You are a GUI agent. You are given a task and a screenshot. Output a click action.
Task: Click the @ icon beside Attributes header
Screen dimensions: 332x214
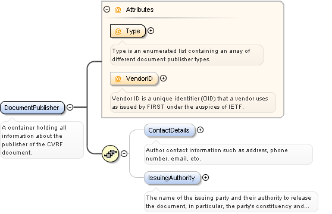point(118,10)
